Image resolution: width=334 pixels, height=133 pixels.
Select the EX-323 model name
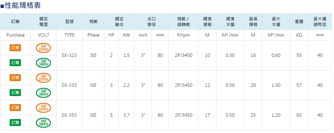point(69,55)
